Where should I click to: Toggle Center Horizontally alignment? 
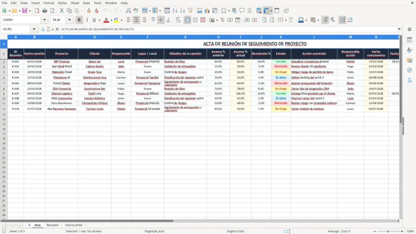click(x=136, y=20)
